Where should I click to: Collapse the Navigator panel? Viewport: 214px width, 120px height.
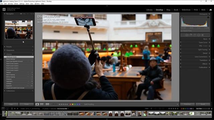5,14
